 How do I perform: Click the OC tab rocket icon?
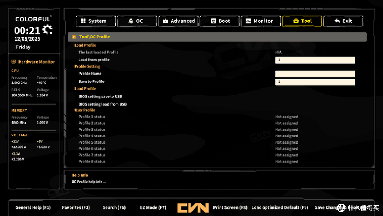(131, 21)
